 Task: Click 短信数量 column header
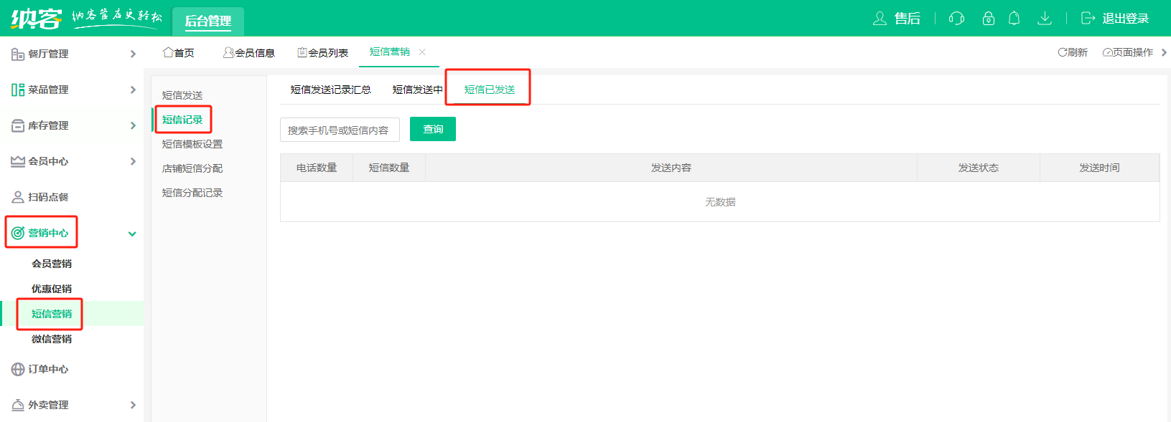coord(389,168)
